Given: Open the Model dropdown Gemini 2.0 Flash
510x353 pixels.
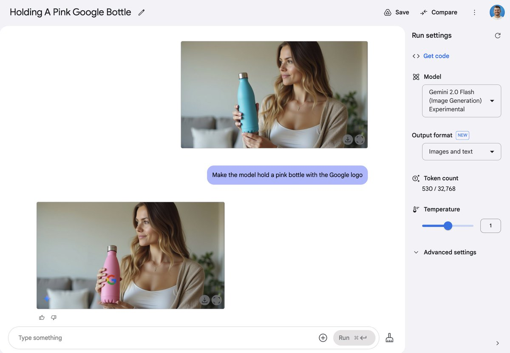Looking at the screenshot, I should pos(462,101).
